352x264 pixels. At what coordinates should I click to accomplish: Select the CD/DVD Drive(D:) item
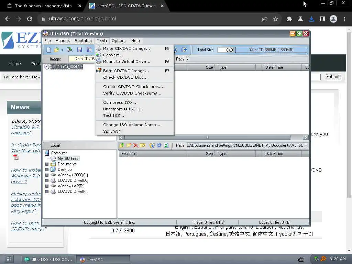click(x=73, y=180)
